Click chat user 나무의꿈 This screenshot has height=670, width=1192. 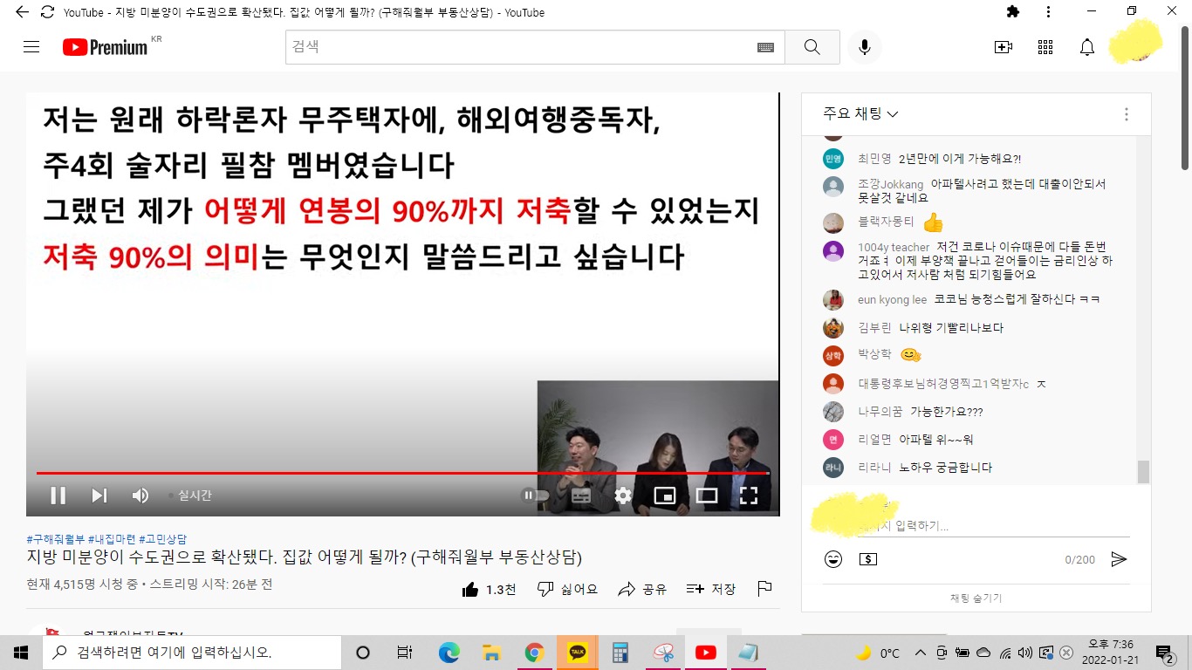pos(880,411)
